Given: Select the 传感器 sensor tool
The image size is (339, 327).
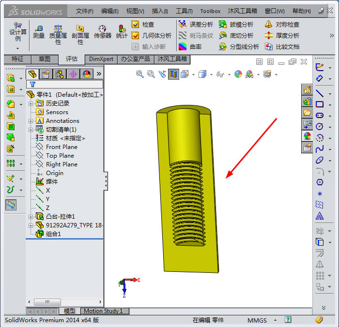Looking at the screenshot, I should [102, 32].
